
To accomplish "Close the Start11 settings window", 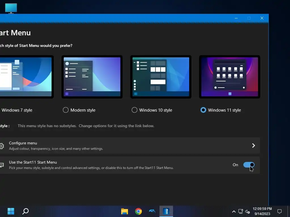I will (x=262, y=18).
